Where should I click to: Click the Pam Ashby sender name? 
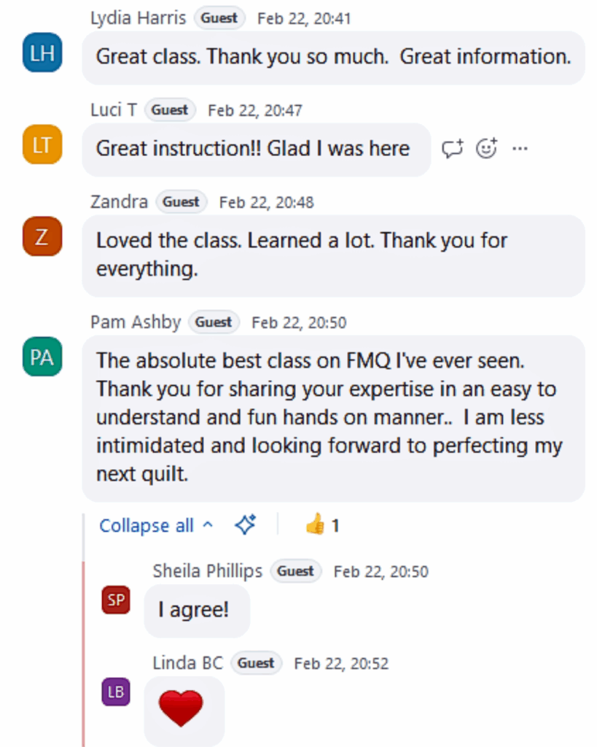click(x=136, y=322)
